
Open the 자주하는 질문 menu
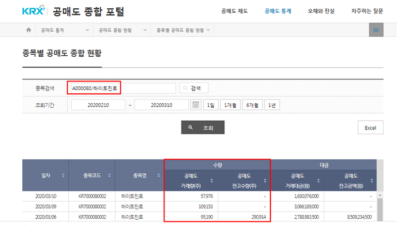[367, 11]
